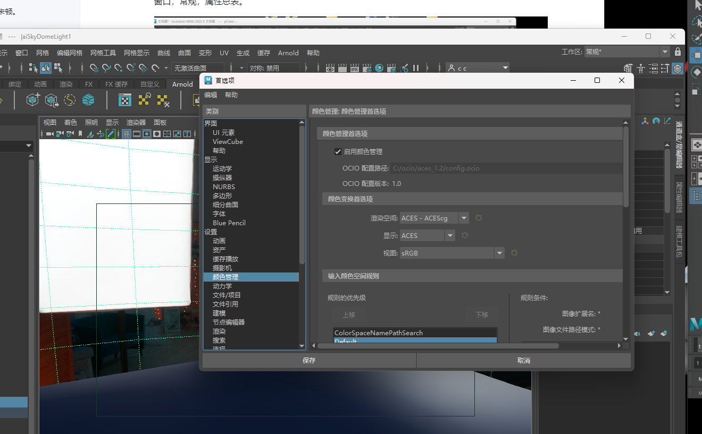The image size is (702, 434).
Task: Open 显示 ACES dropdown
Action: click(428, 235)
